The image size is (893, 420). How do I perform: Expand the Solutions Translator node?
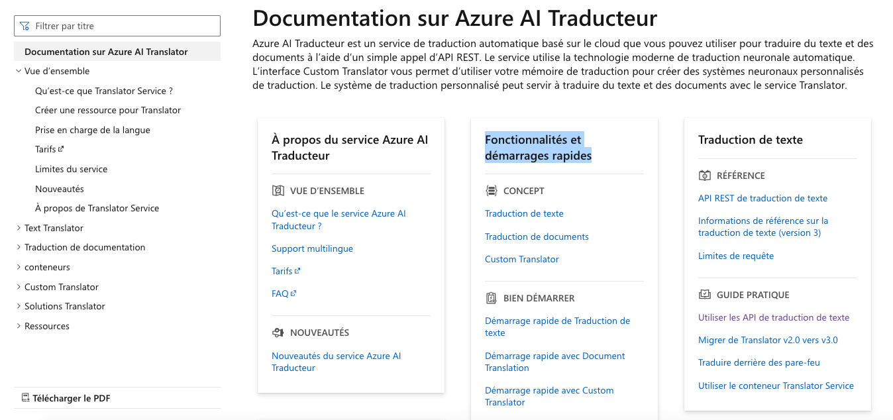click(x=19, y=306)
